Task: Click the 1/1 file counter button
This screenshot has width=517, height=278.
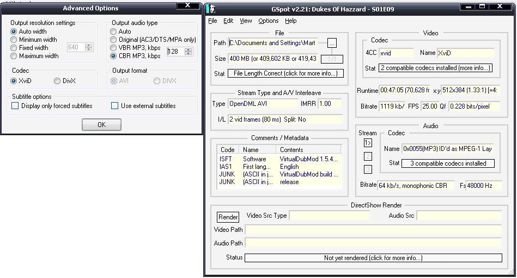Action: tap(332, 59)
